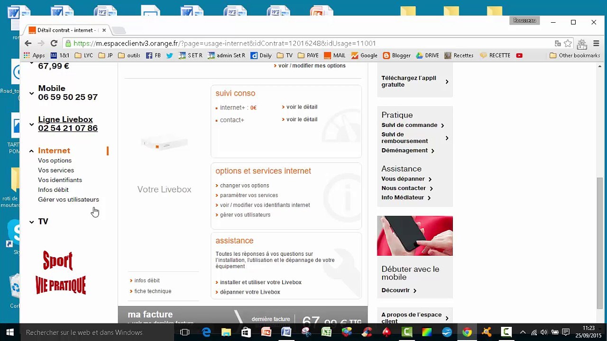This screenshot has height=341, width=607.
Task: Open the Other bookmarks folder
Action: 575,55
